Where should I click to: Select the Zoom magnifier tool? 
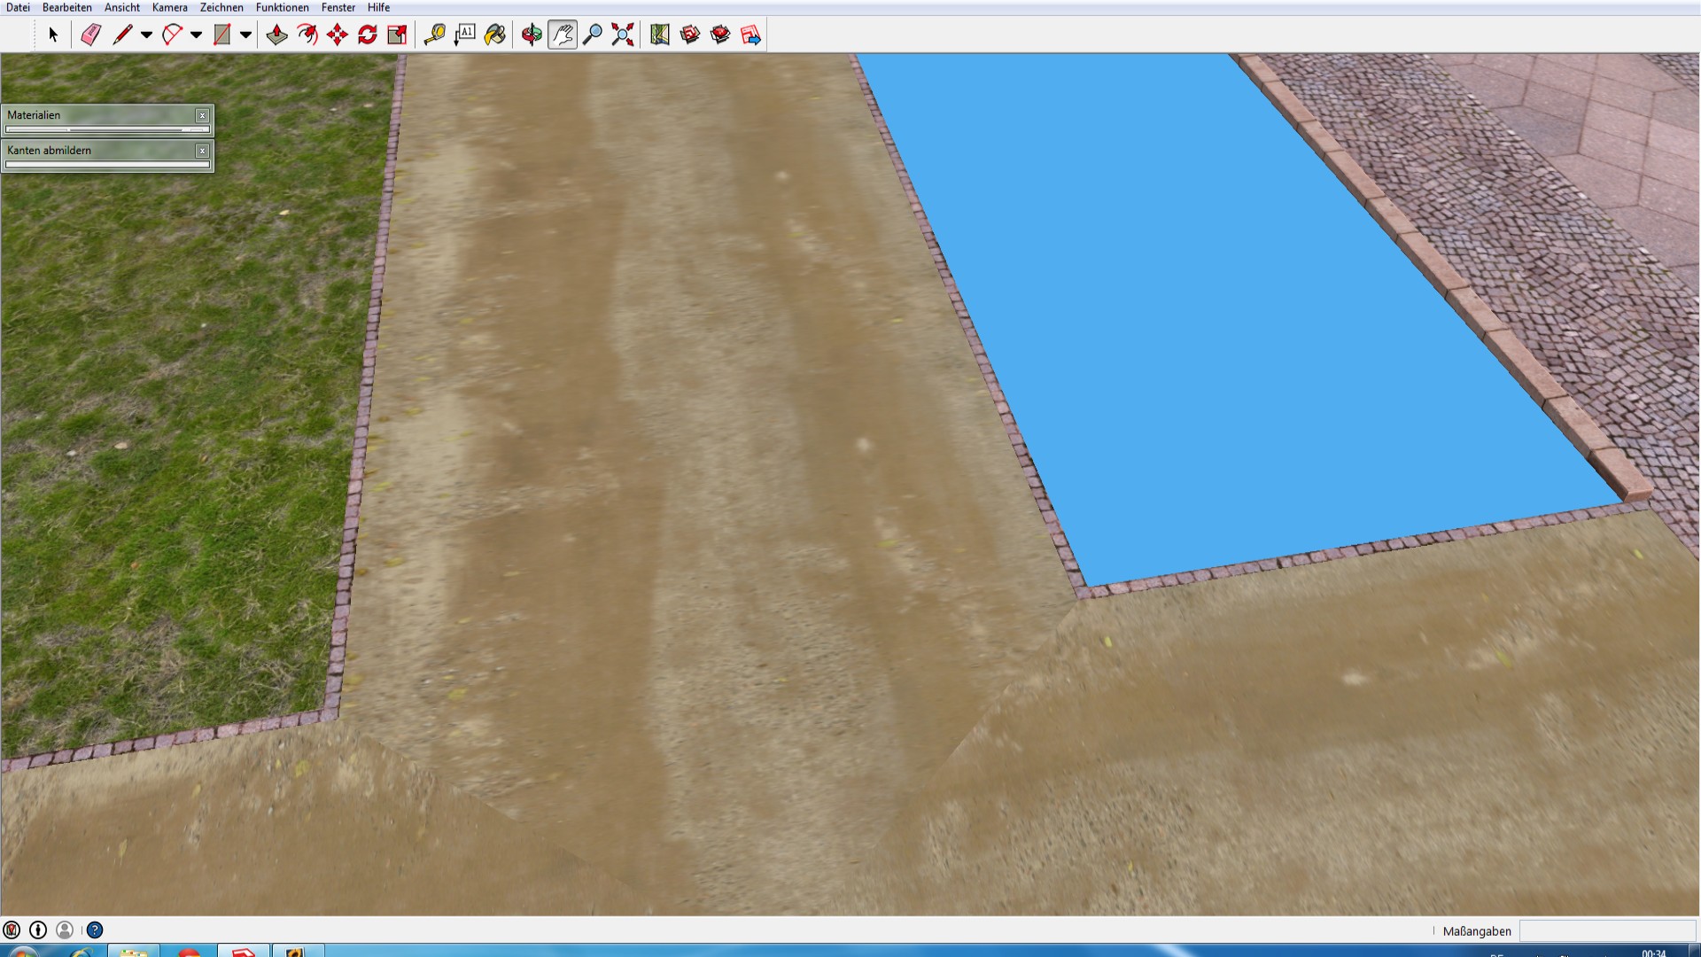(593, 35)
